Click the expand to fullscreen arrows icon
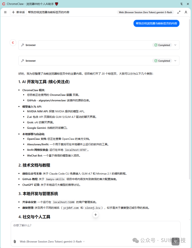Viewport: 192px width, 248px height. click(179, 12)
